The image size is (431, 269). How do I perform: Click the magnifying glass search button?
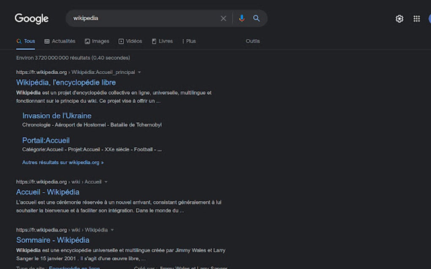coord(256,19)
